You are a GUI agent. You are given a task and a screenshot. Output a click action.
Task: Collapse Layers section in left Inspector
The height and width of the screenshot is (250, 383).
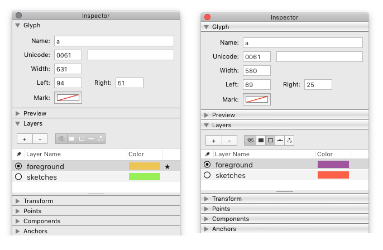[18, 124]
